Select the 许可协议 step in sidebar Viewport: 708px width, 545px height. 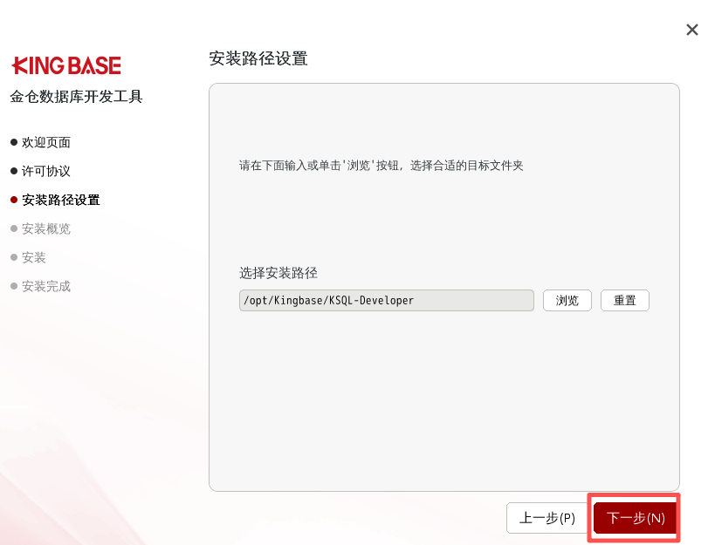[46, 172]
